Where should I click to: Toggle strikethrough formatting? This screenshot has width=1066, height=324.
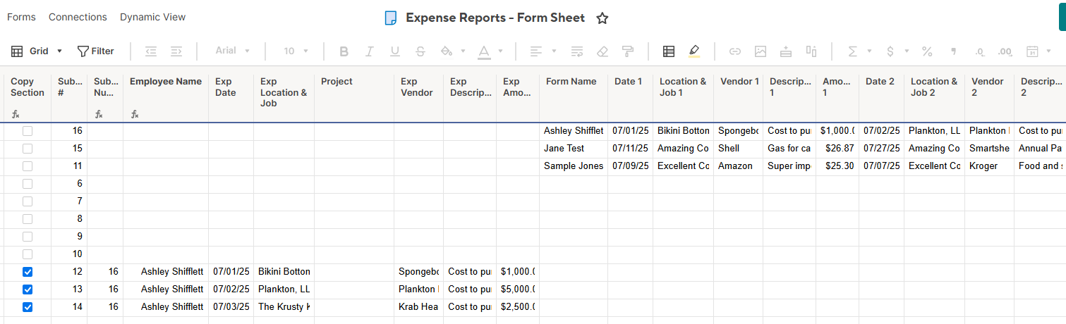coord(420,51)
